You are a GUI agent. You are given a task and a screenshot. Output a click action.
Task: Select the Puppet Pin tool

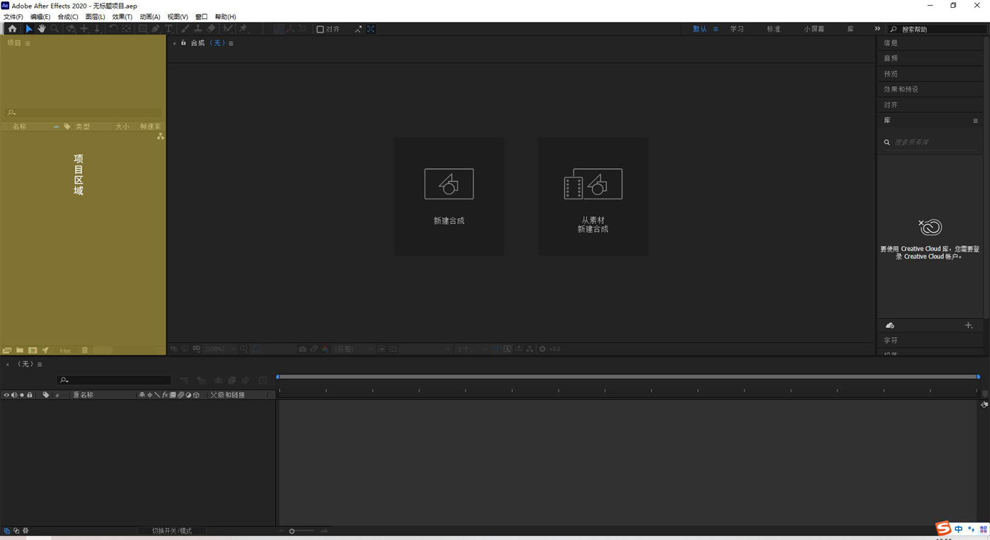point(243,29)
